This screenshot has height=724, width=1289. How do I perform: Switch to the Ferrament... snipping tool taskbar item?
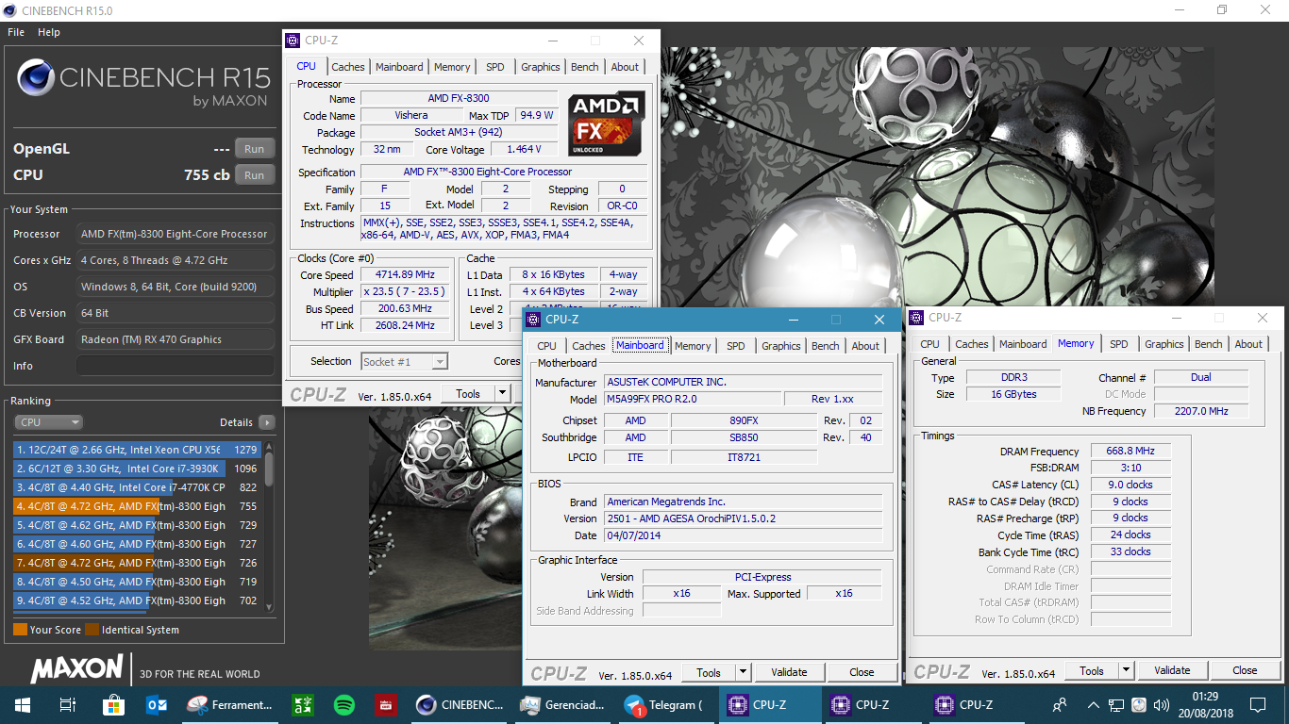[229, 704]
